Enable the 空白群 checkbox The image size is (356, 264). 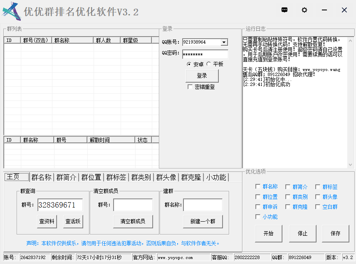tap(318, 207)
